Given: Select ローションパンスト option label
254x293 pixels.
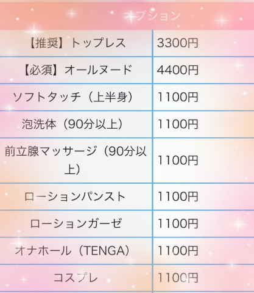Looking at the screenshot, I should coord(75,197).
